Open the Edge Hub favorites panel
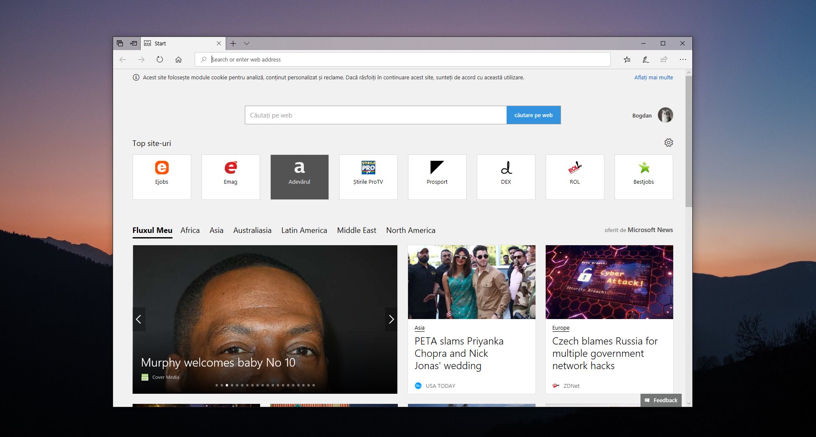This screenshot has width=816, height=437. coord(627,59)
